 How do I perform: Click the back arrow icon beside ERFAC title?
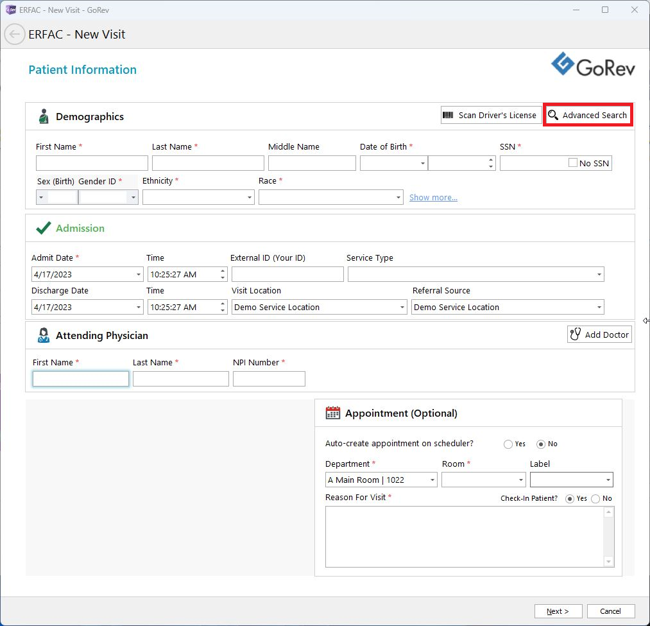pos(15,35)
